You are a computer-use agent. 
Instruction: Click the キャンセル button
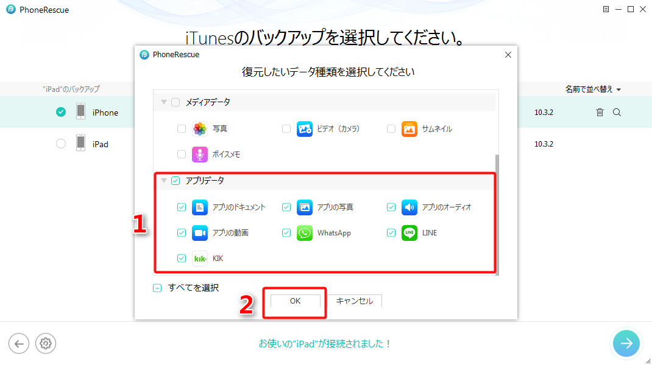point(354,301)
